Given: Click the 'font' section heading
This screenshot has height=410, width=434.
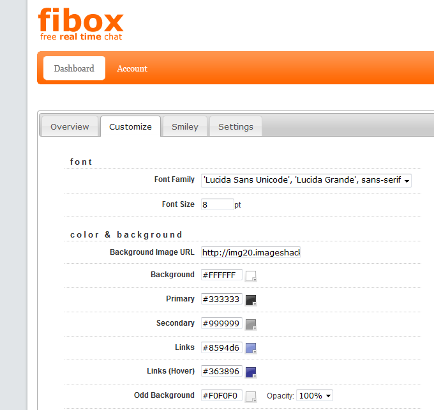Looking at the screenshot, I should tap(81, 162).
